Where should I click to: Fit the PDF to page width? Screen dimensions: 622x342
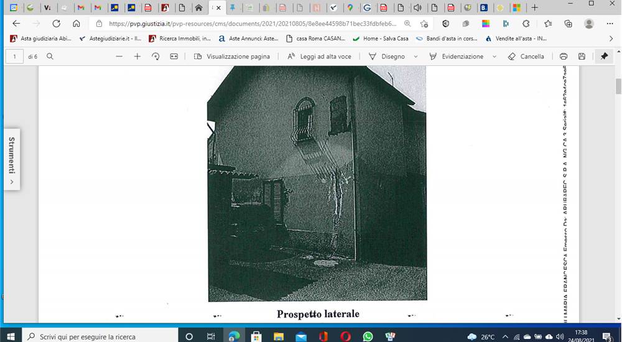click(174, 57)
